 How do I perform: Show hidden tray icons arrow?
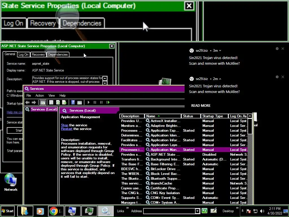pyautogui.click(x=242, y=211)
